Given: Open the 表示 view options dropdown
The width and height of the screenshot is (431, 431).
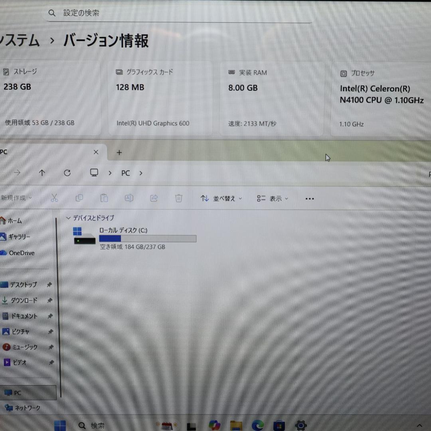Looking at the screenshot, I should point(273,198).
